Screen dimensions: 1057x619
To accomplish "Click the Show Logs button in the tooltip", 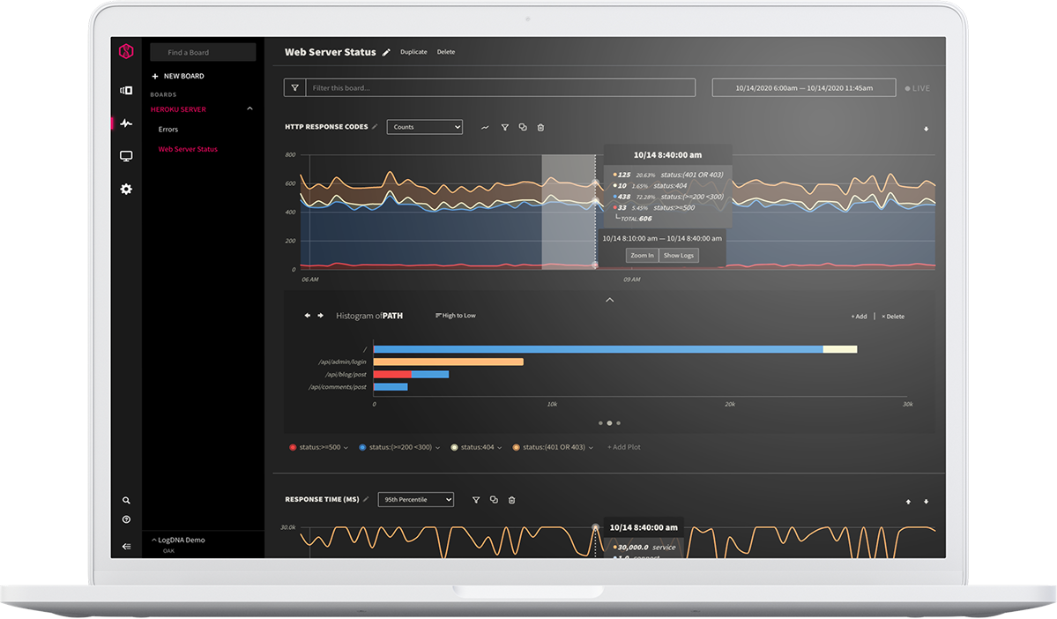I will [678, 255].
